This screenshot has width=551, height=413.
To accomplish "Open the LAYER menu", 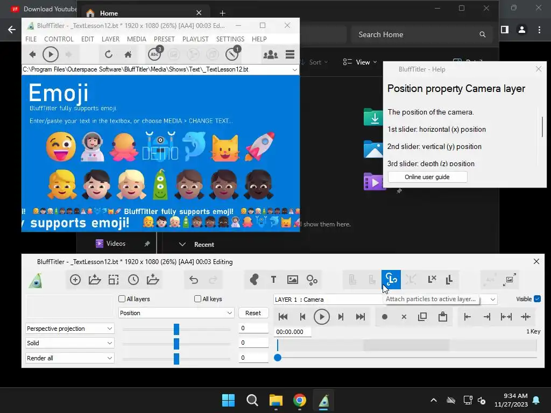I will [110, 39].
